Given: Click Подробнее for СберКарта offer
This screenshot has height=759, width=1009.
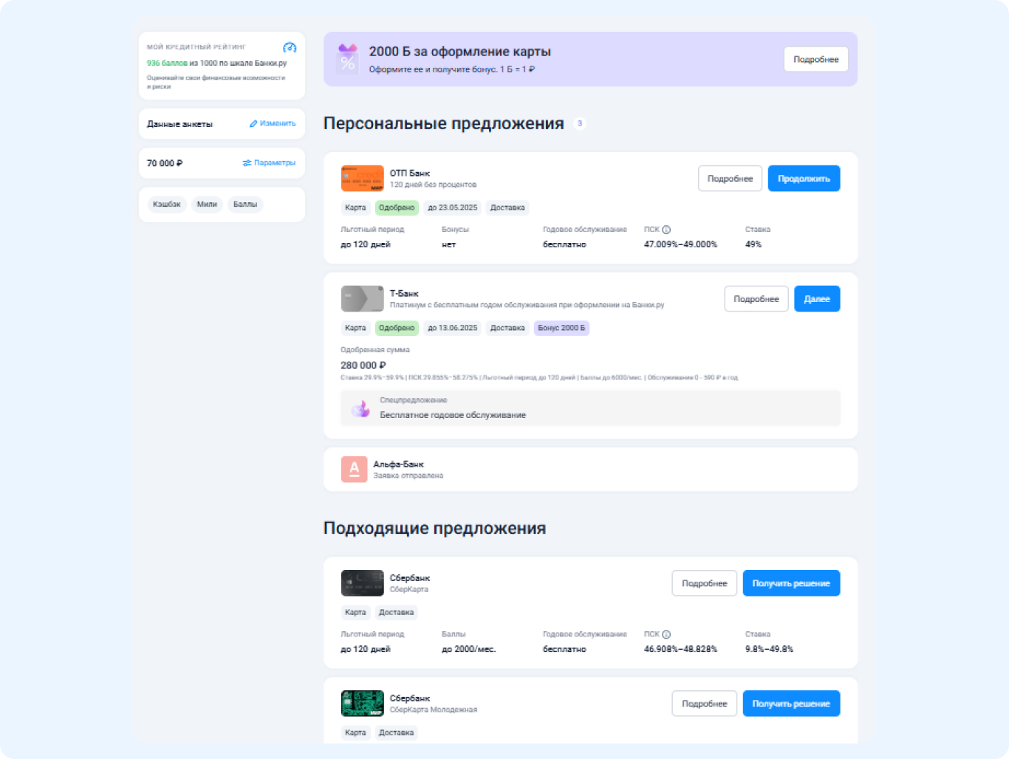Looking at the screenshot, I should tap(705, 583).
